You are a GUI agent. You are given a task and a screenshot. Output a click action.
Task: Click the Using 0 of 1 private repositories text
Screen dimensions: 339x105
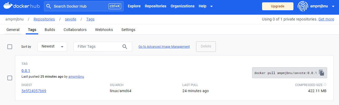click(x=290, y=19)
